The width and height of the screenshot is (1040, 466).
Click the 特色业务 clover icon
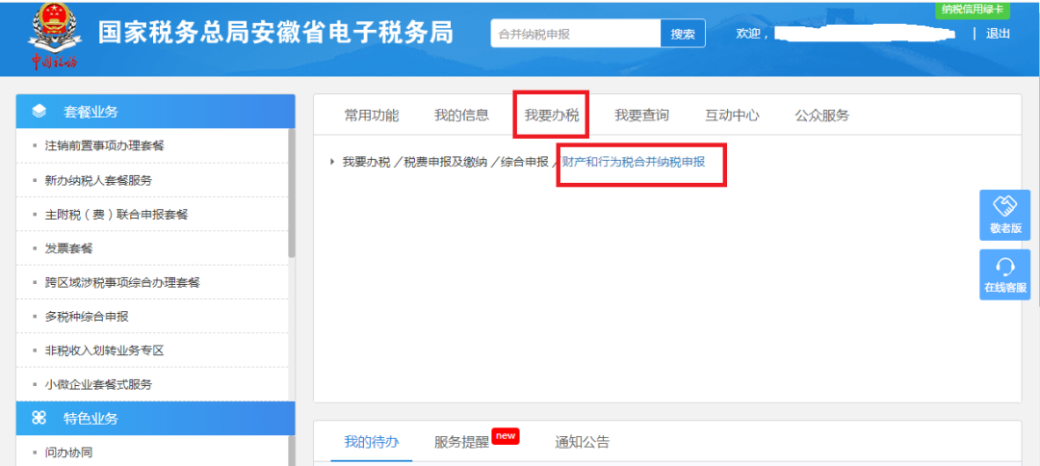[39, 419]
